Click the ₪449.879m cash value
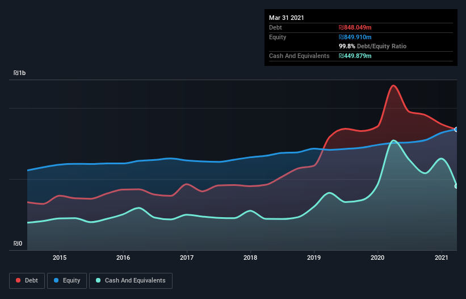 click(x=355, y=56)
